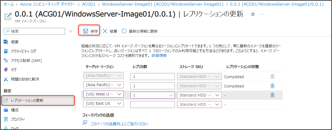The height and width of the screenshot is (130, 332).
Task: Delete the West US row via trash icon
Action: click(x=272, y=95)
